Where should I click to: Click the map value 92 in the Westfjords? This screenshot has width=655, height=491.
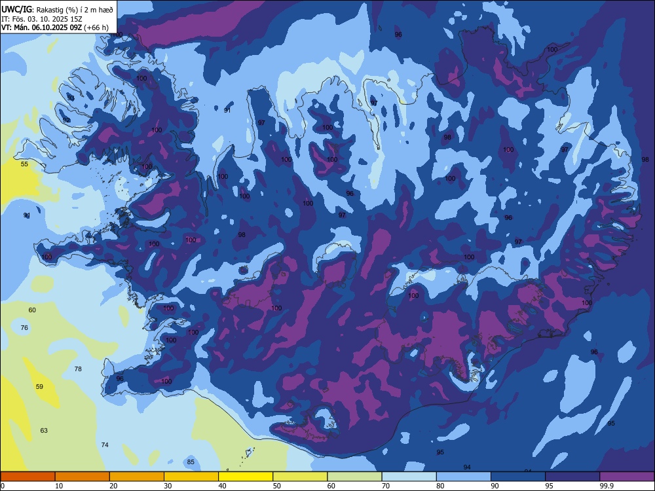tap(66, 120)
